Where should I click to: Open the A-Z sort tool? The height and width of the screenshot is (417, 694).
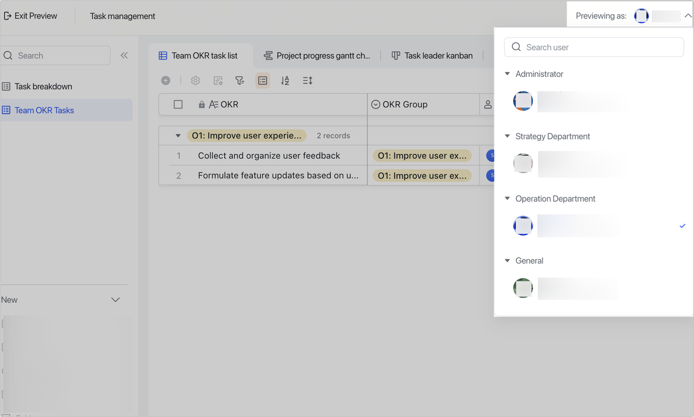[285, 80]
